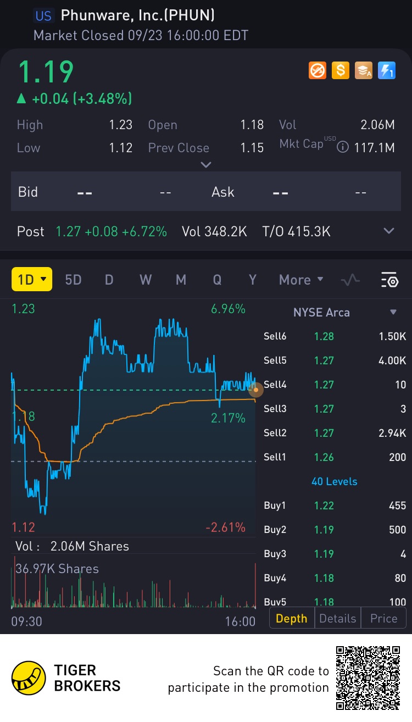Switch chart to Q quarterly timeframe
This screenshot has height=722, width=412.
(x=217, y=280)
